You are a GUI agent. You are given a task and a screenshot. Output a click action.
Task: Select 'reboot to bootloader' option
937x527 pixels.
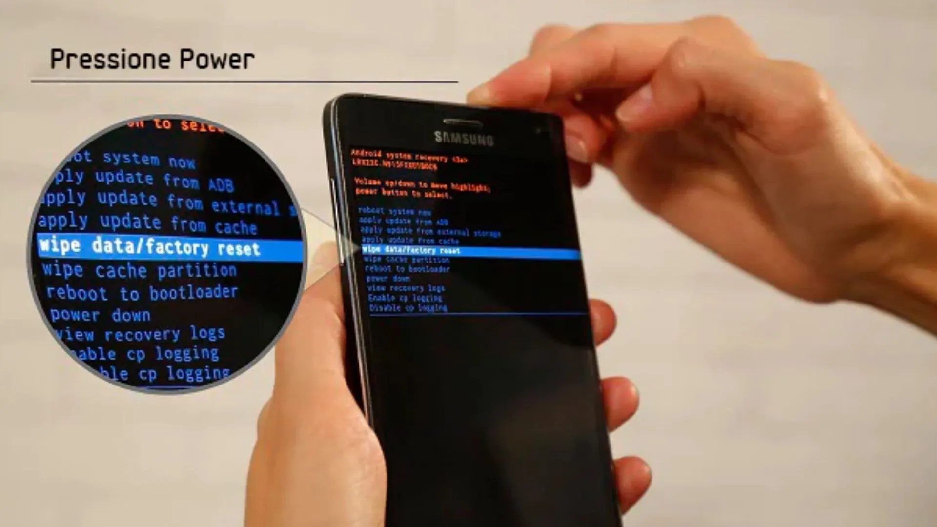pyautogui.click(x=406, y=269)
